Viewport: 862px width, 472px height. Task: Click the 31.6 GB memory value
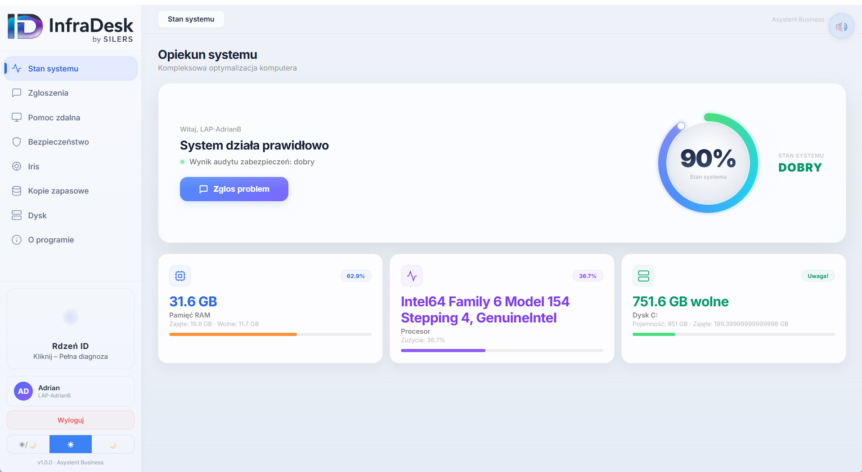pyautogui.click(x=193, y=301)
